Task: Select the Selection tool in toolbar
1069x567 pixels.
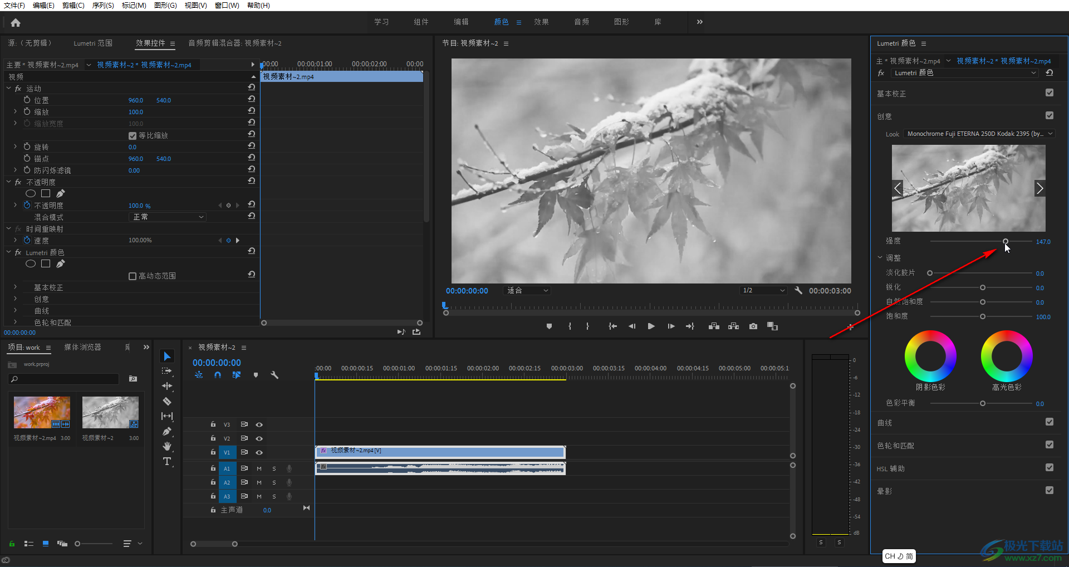Action: click(x=167, y=356)
